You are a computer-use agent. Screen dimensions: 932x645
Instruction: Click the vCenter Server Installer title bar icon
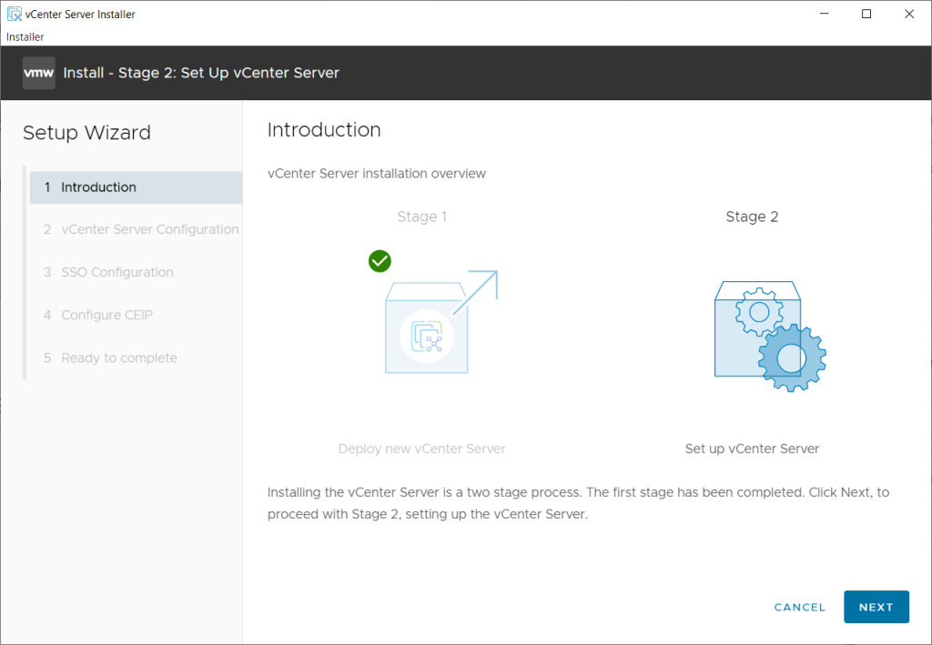click(x=14, y=14)
